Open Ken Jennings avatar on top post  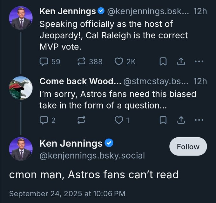21,18
